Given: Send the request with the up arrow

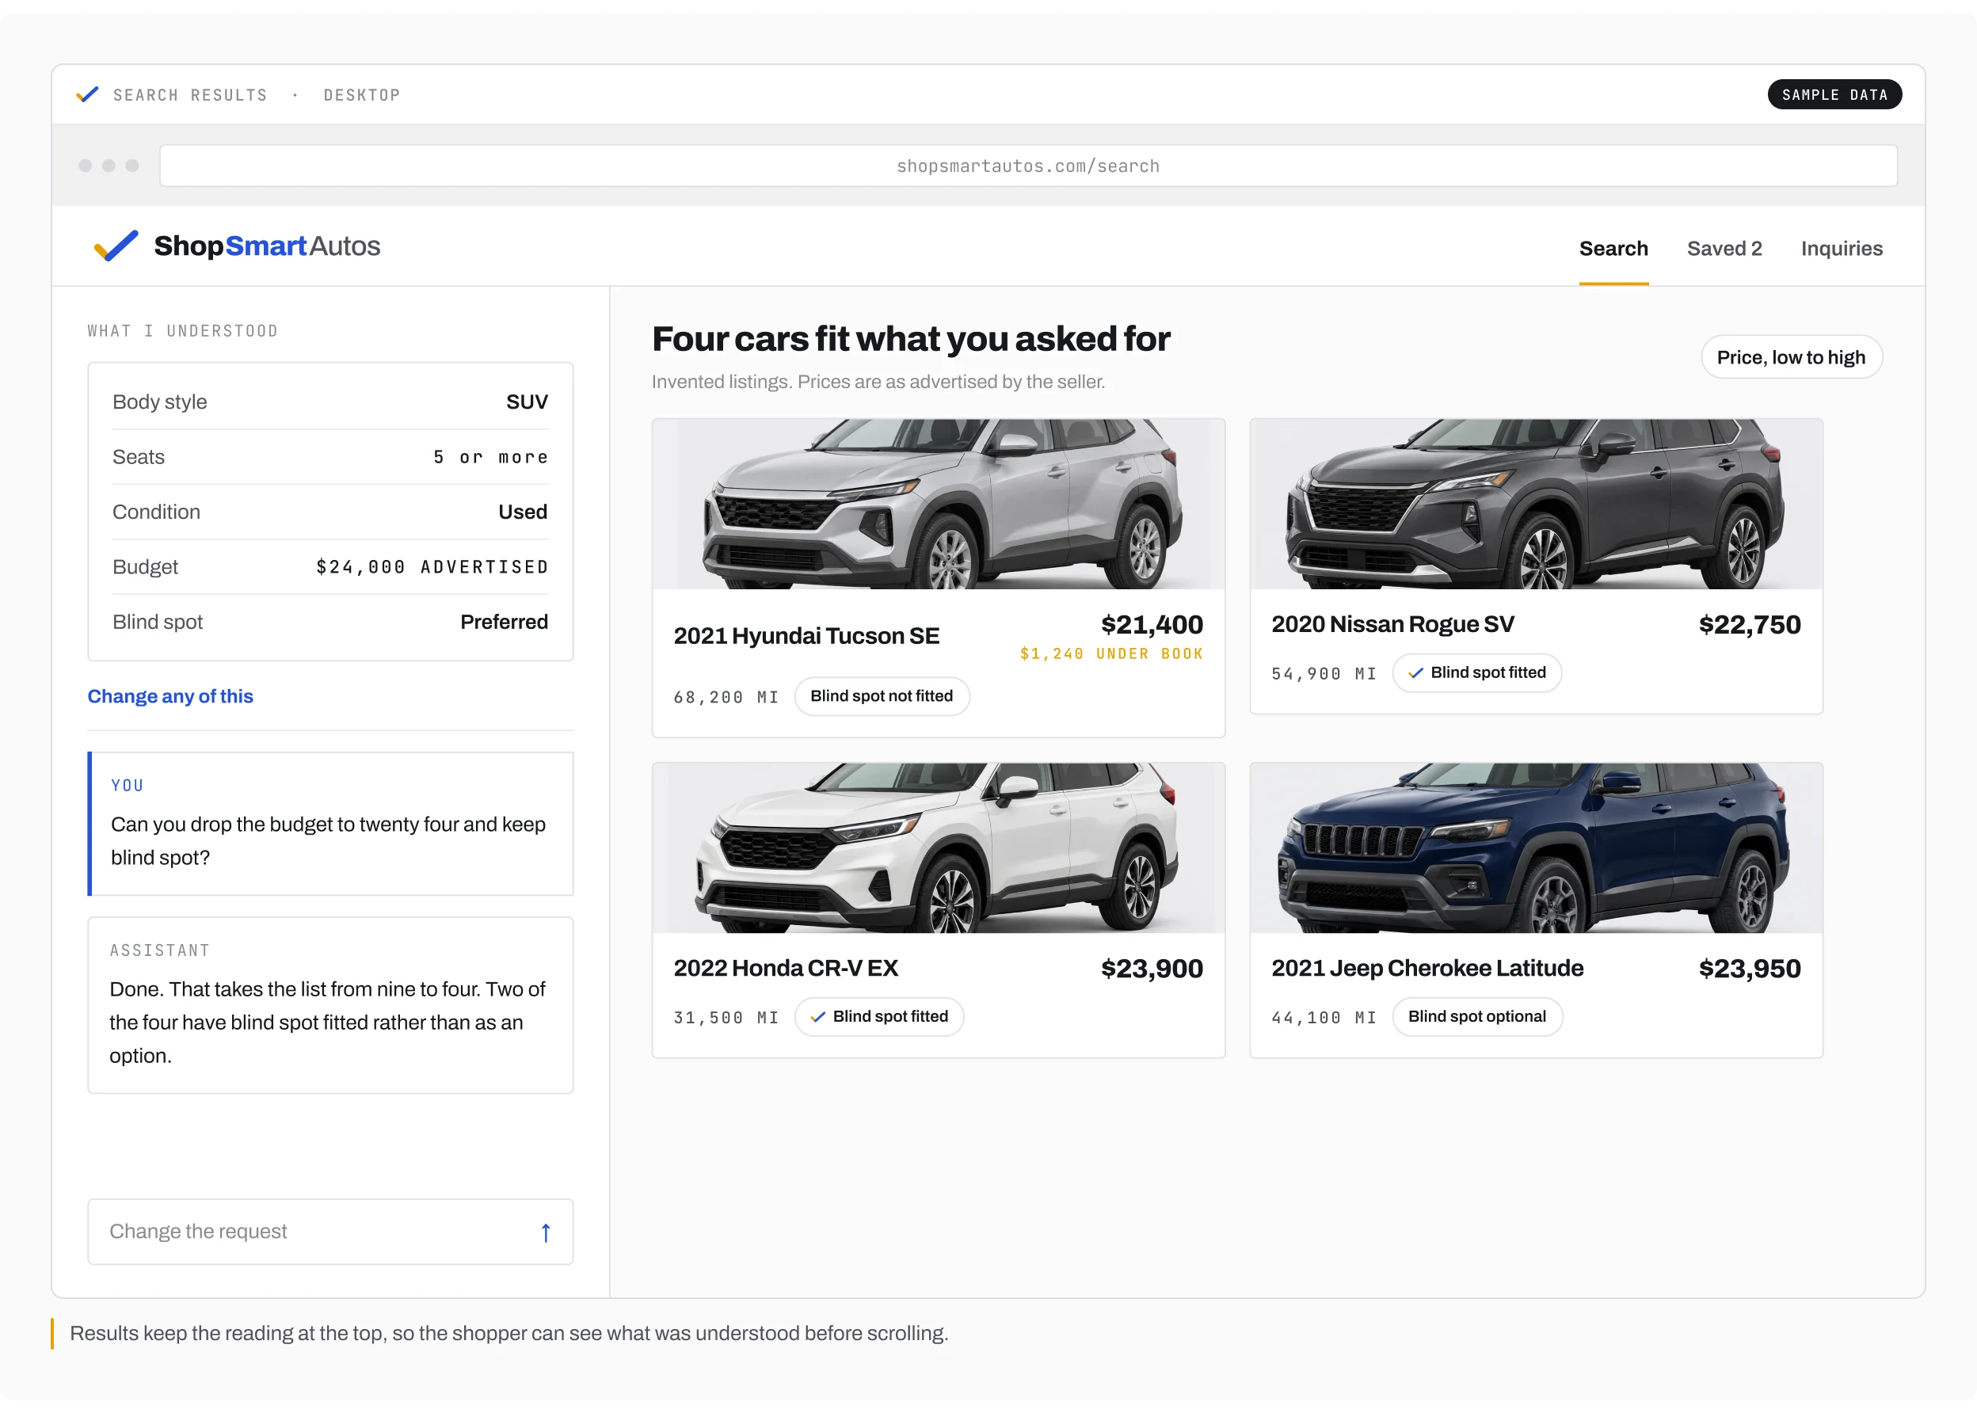Looking at the screenshot, I should click(546, 1232).
